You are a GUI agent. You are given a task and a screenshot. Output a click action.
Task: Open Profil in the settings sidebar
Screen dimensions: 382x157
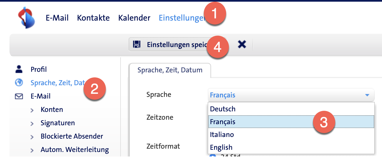click(39, 69)
